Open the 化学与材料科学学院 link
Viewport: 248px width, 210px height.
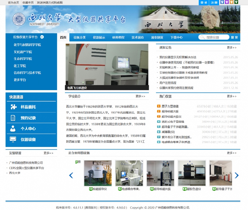click(x=27, y=45)
